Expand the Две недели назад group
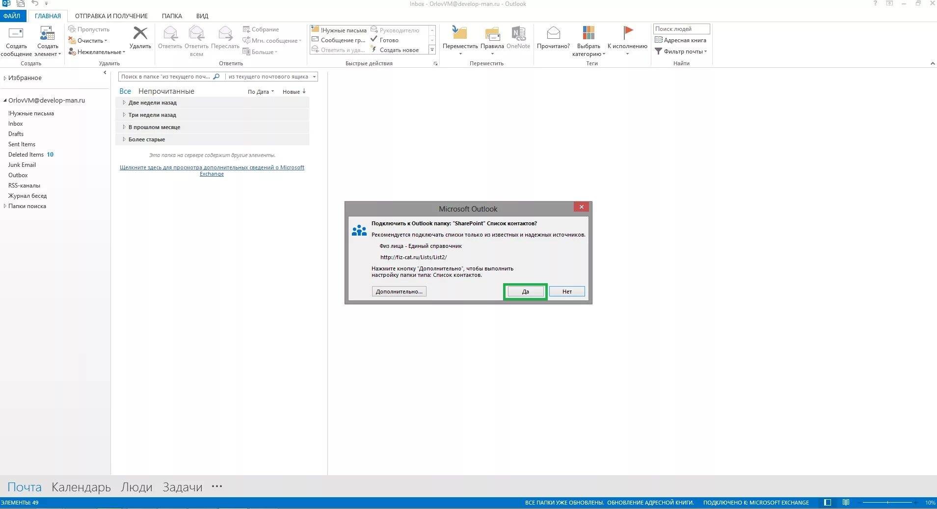The width and height of the screenshot is (937, 509). point(124,103)
